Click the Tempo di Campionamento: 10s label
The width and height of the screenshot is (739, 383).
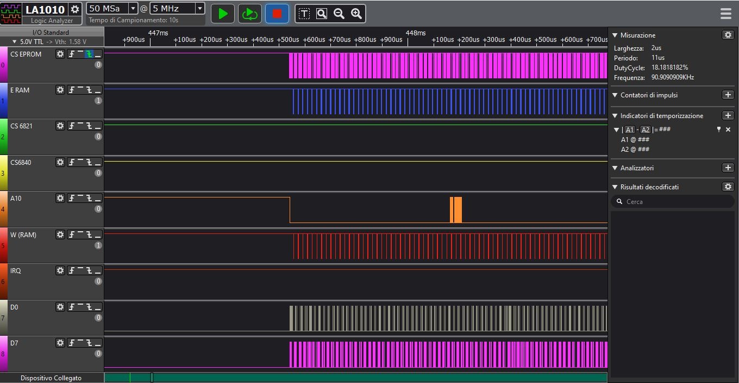[134, 20]
